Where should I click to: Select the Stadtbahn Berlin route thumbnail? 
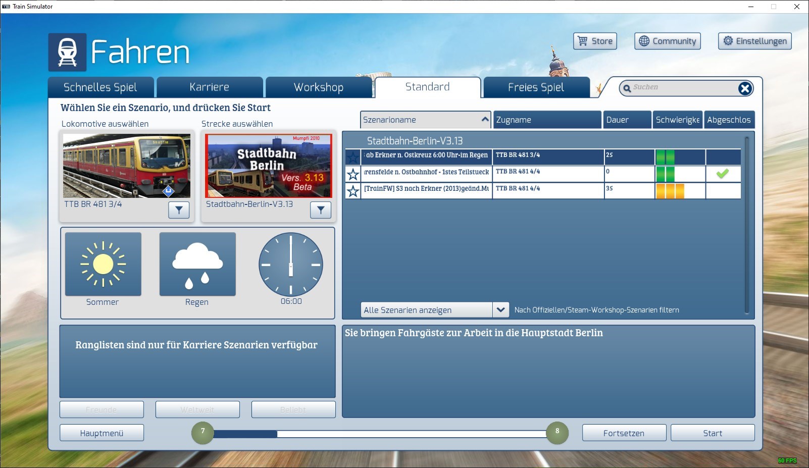click(x=269, y=166)
